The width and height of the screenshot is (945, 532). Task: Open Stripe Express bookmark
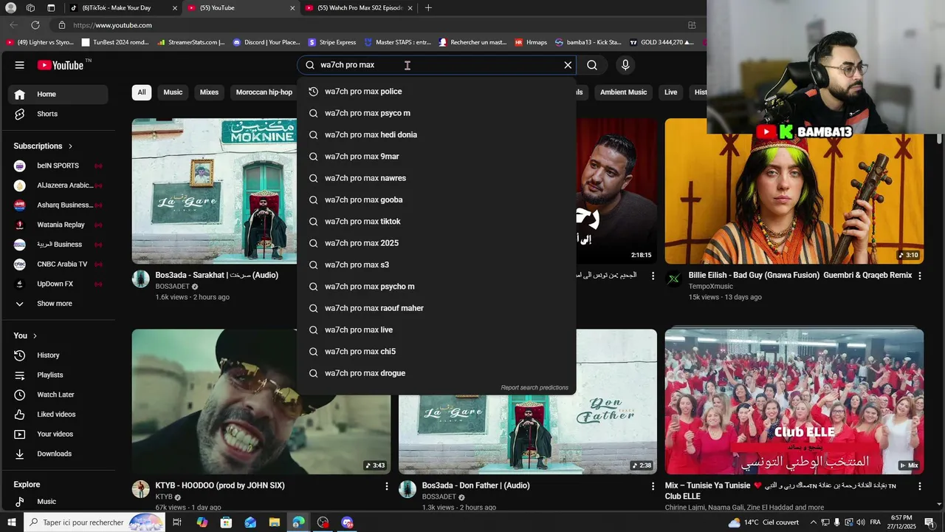tap(332, 43)
